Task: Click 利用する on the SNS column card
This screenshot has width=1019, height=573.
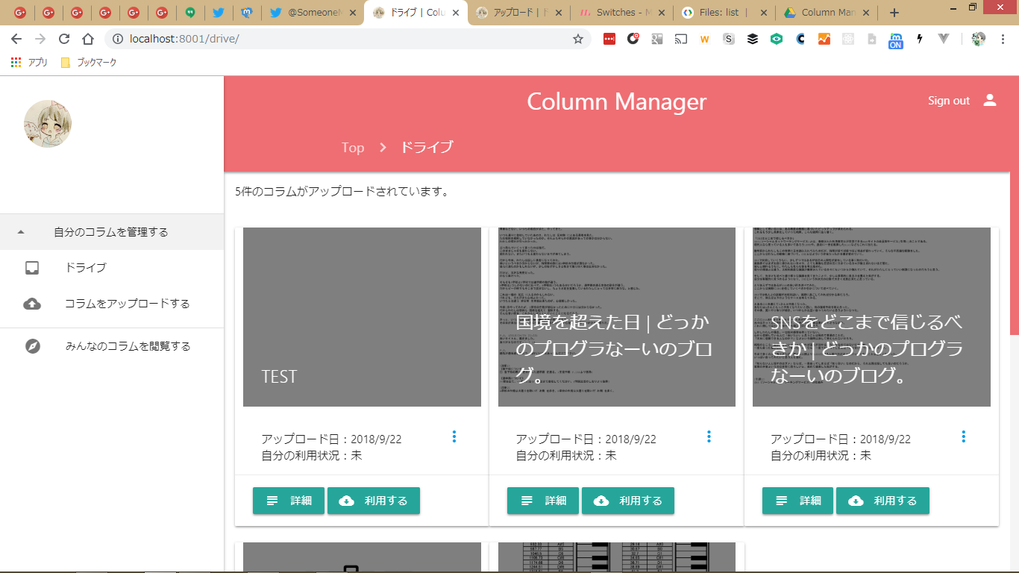Action: 882,501
